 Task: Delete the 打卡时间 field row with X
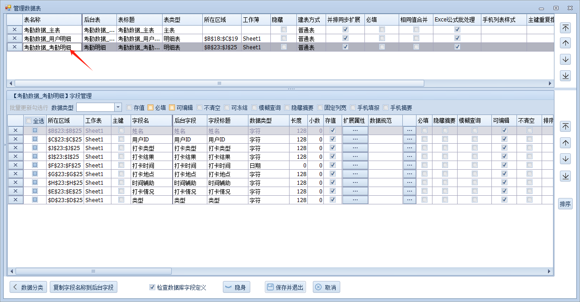(15, 165)
